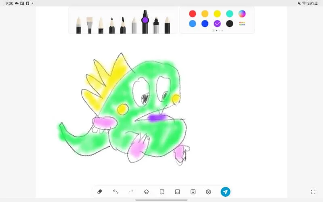Choose the yellow color swatch
This screenshot has height=202, width=323.
coord(217,14)
